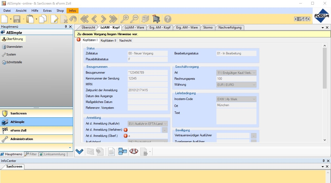
Task: Jump to first record with double-left arrow
Action: tap(84, 19)
